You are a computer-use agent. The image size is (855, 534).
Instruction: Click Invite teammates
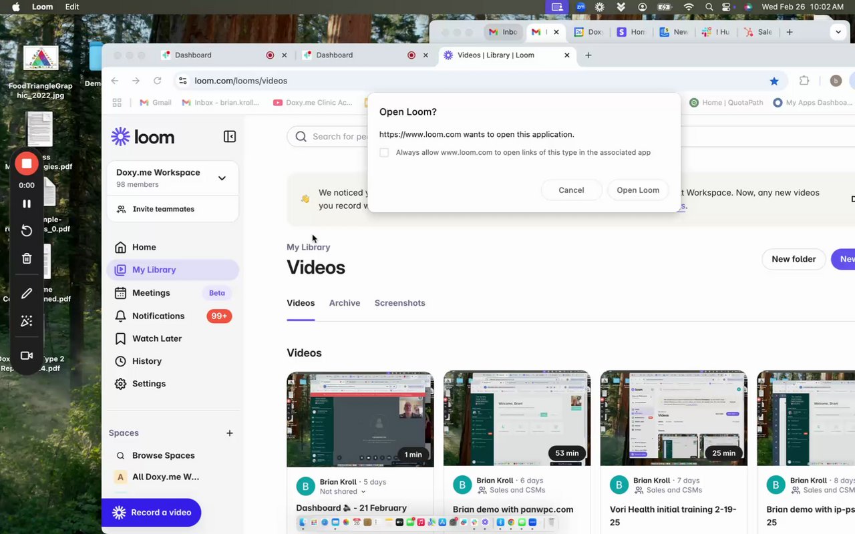tap(172, 209)
